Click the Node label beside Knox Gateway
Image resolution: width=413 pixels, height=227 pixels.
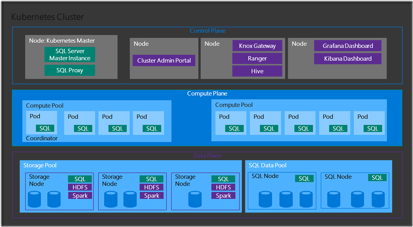[x=212, y=44]
